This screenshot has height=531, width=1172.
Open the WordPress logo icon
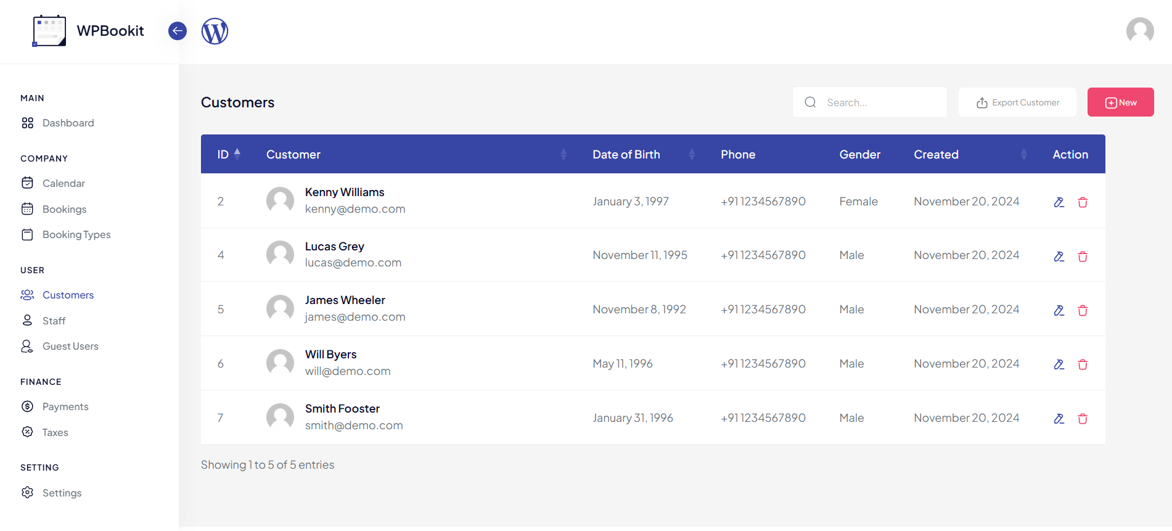click(x=215, y=31)
